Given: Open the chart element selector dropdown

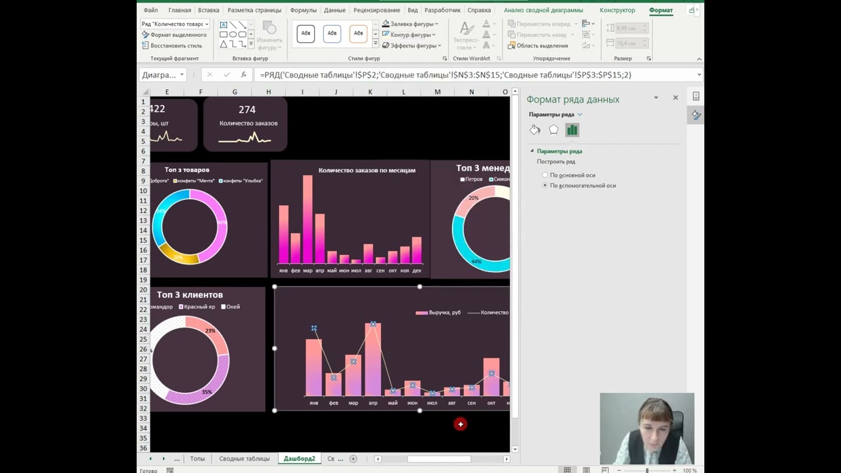Looking at the screenshot, I should (x=206, y=24).
